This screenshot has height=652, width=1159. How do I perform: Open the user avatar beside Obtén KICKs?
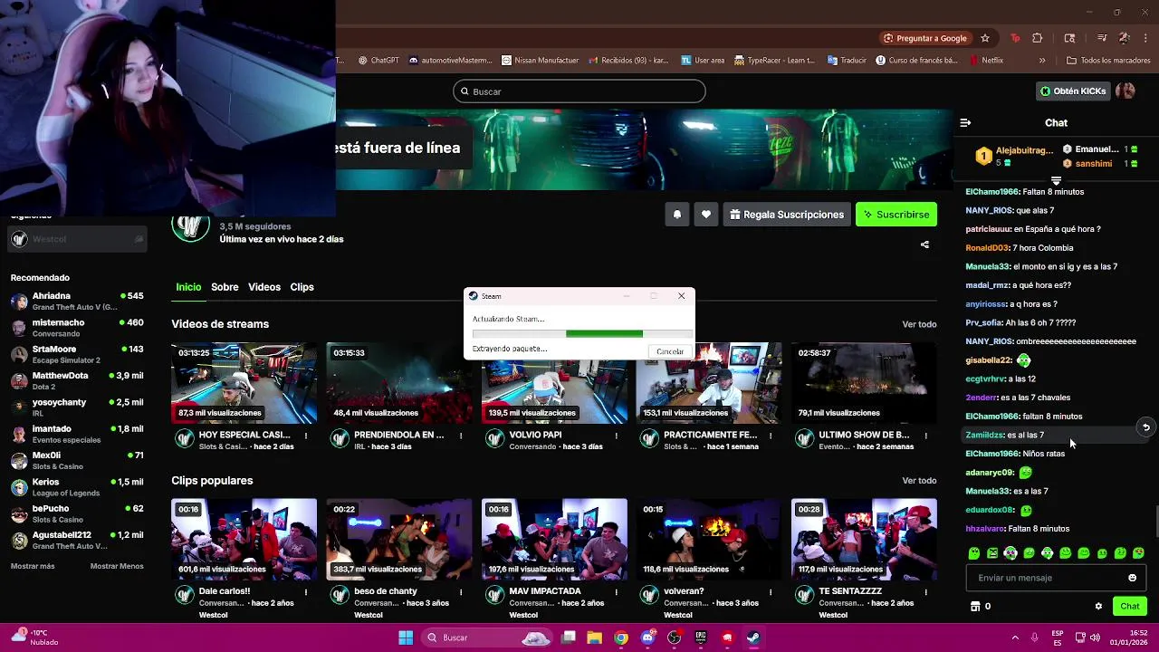[1125, 91]
